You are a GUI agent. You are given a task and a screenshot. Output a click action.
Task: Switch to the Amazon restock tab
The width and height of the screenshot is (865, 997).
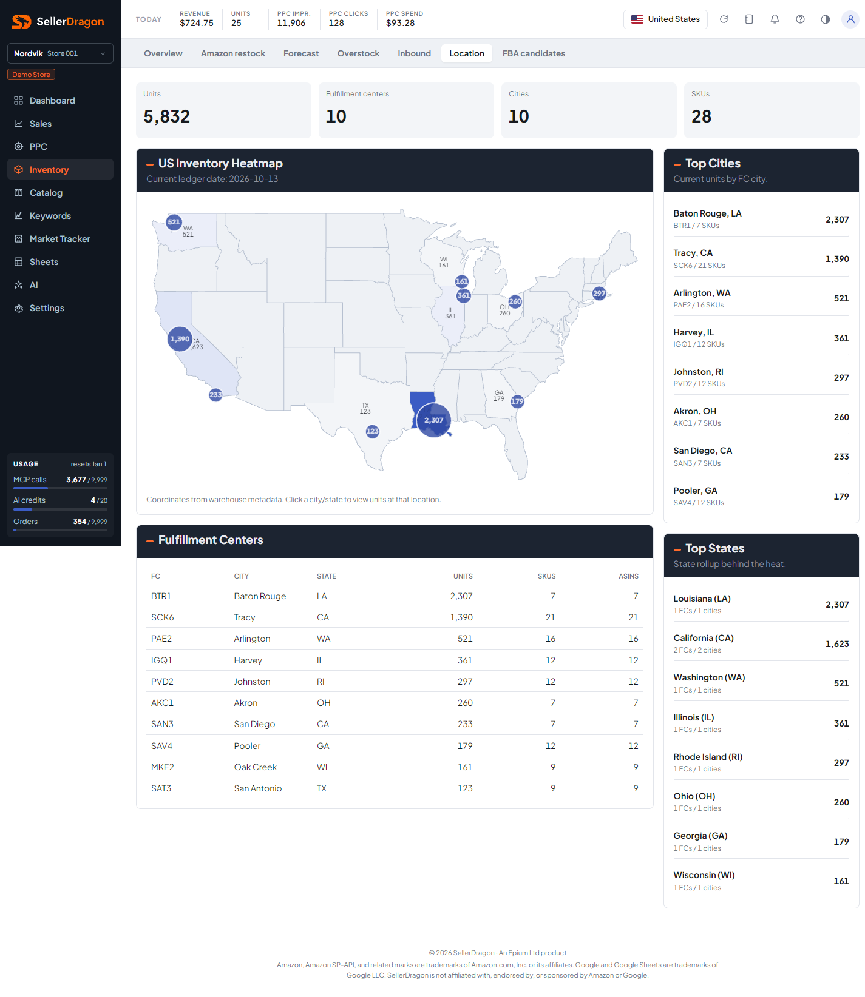[233, 53]
